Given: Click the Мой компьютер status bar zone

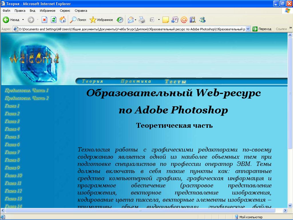Looking at the screenshot, I should (x=249, y=217).
